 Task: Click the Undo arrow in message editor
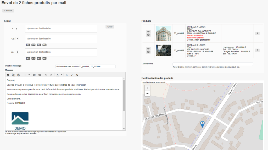pyautogui.click(x=46, y=75)
